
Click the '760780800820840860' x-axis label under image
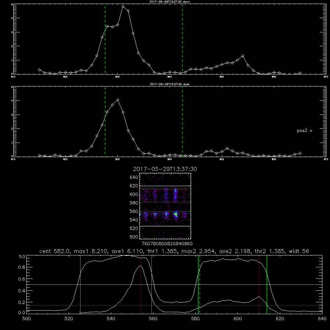pos(167,244)
